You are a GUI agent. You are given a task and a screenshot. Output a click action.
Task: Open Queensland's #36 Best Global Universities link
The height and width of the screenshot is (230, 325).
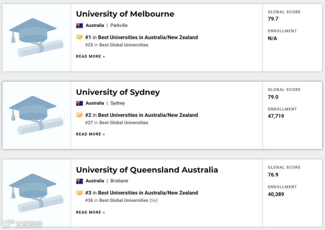[123, 200]
